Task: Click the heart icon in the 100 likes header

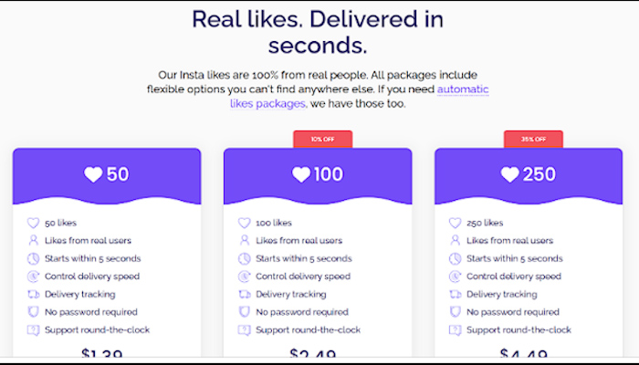Action: coord(301,174)
